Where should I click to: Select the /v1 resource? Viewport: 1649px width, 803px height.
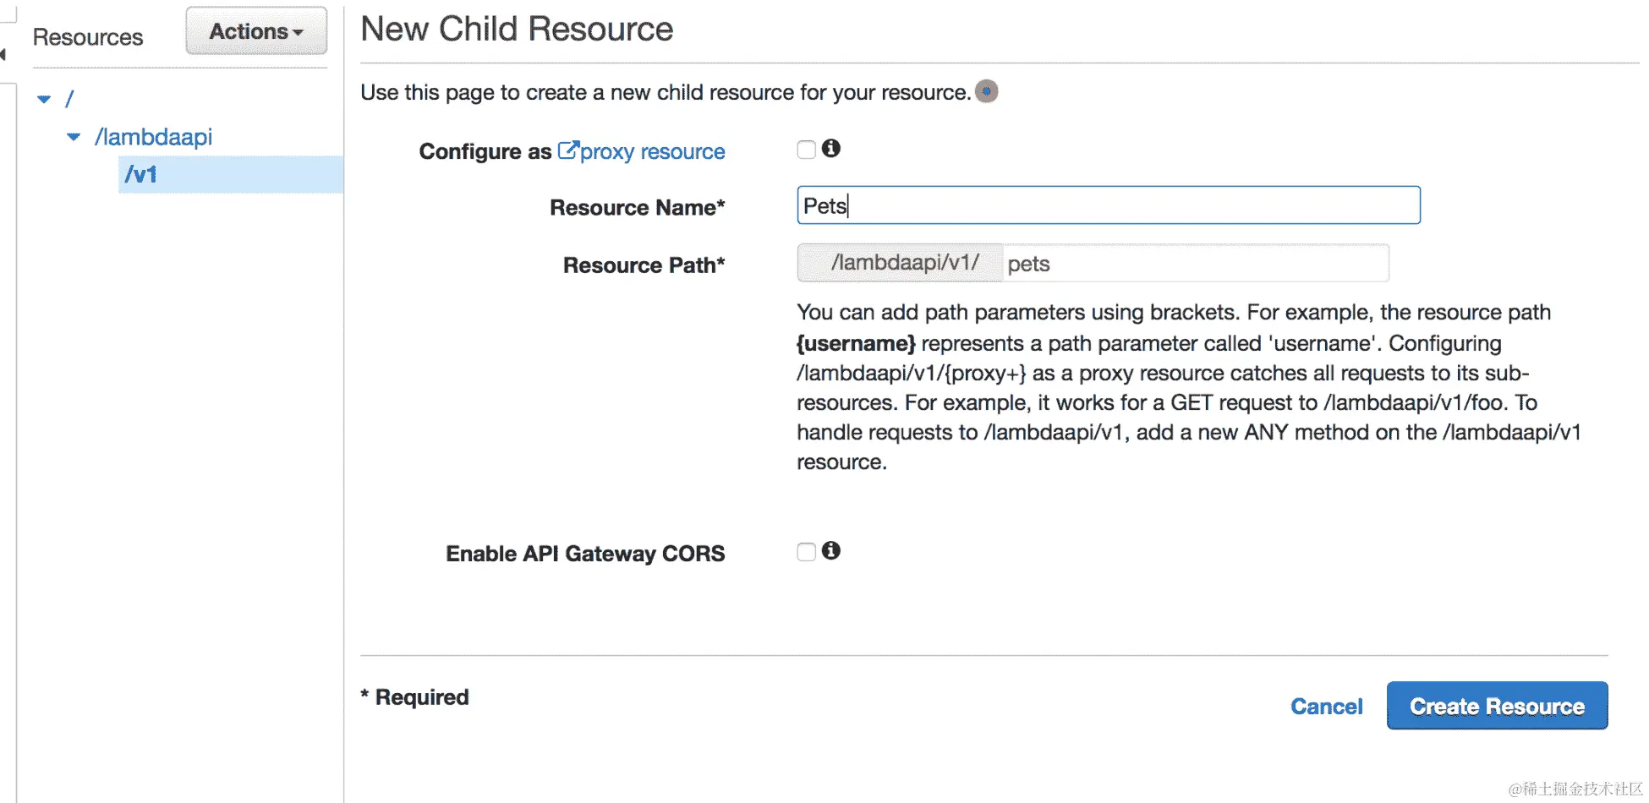point(141,175)
